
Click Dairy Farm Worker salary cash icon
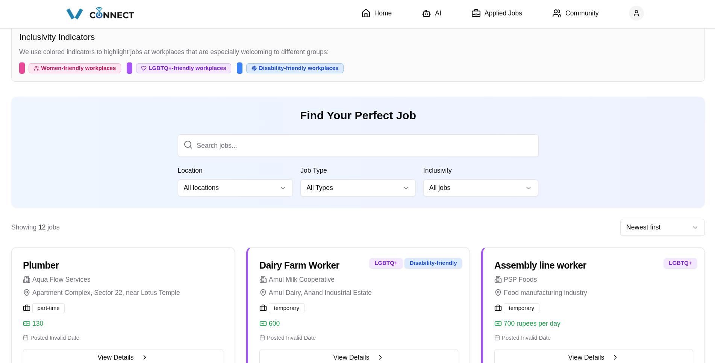pos(263,324)
